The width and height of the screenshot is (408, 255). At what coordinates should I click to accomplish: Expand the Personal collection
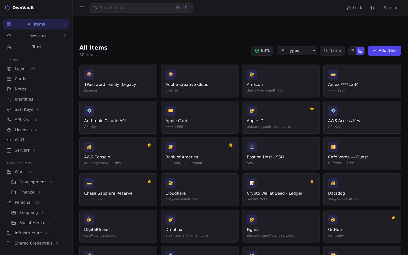tap(36, 202)
